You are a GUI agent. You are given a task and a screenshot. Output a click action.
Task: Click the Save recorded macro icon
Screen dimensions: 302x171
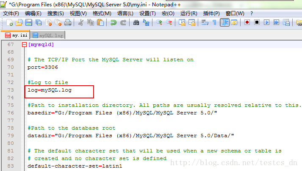(286, 22)
